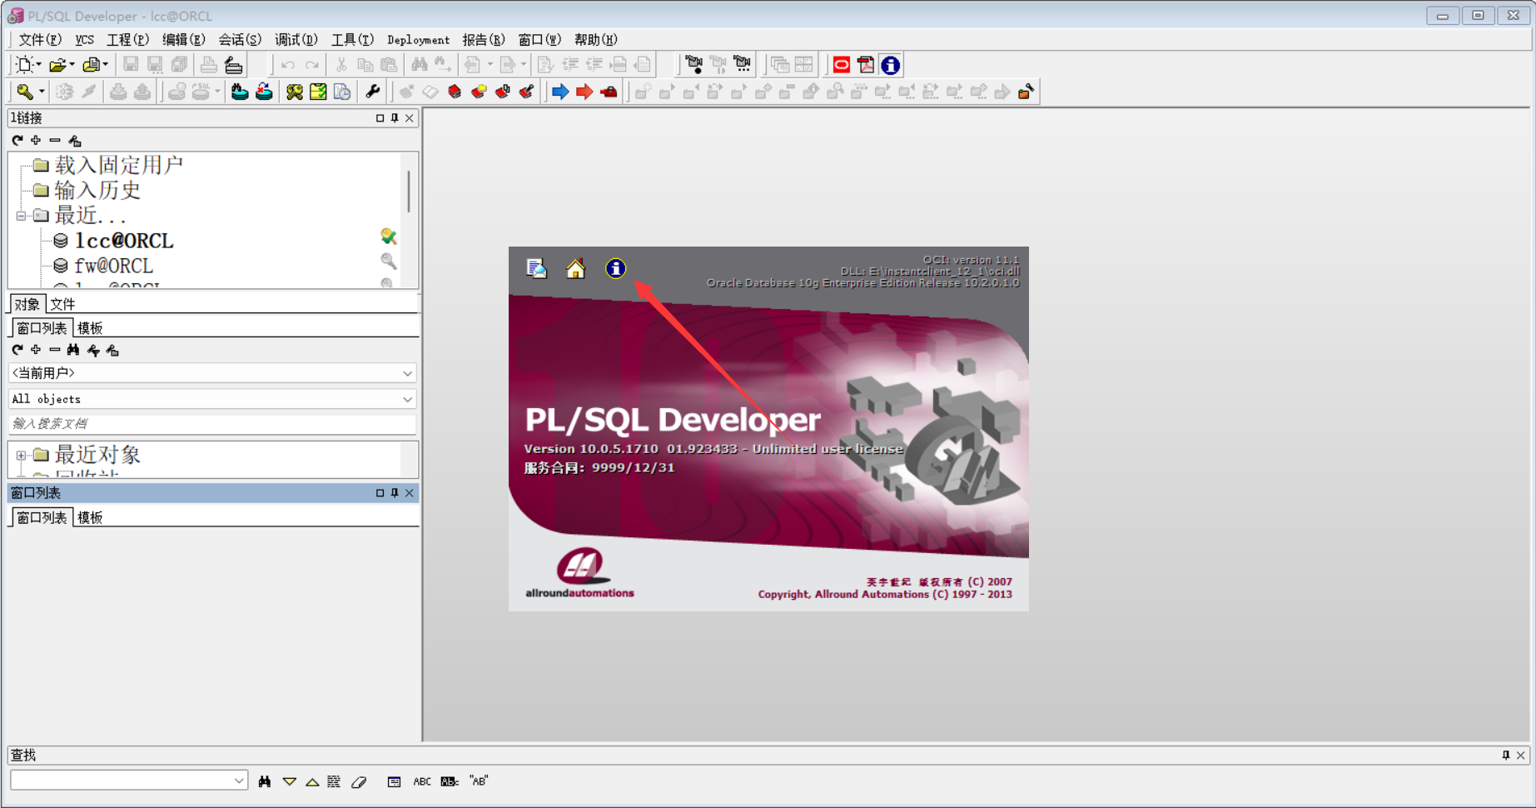Switch to 模板 tab in bottom 窗口列表 panel
1536x808 pixels.
coord(90,517)
